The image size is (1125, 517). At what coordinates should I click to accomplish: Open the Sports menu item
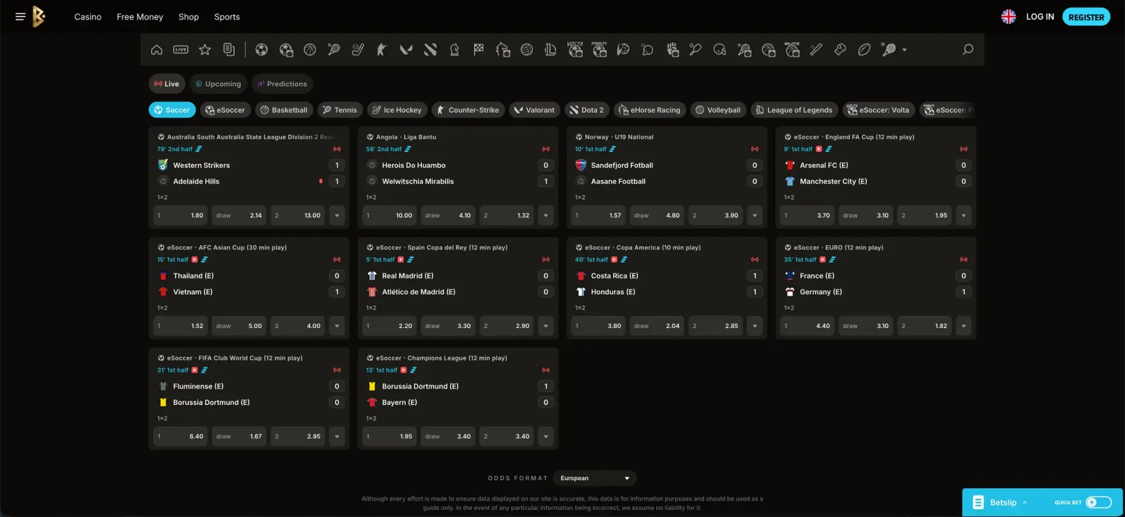[227, 17]
